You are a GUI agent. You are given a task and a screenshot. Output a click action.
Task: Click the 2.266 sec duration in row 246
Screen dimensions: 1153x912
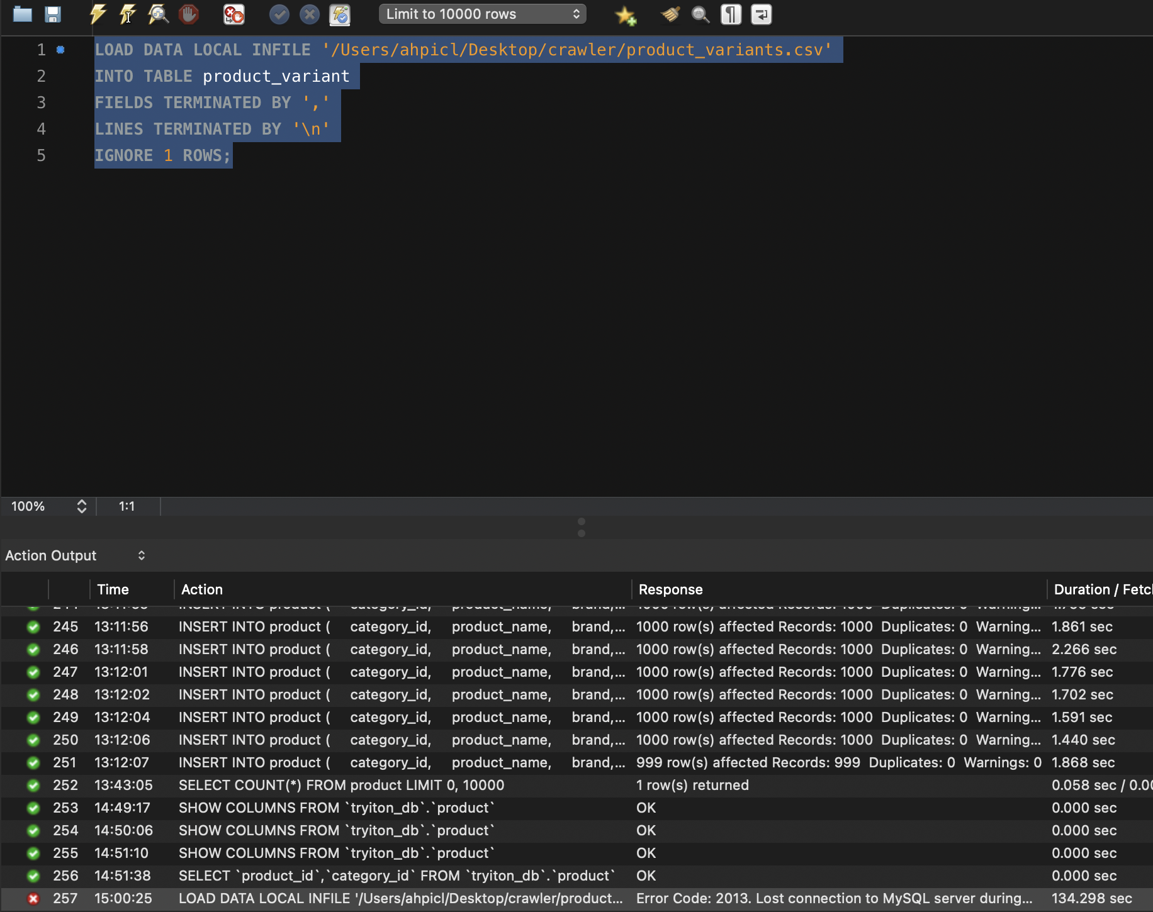coord(1084,649)
